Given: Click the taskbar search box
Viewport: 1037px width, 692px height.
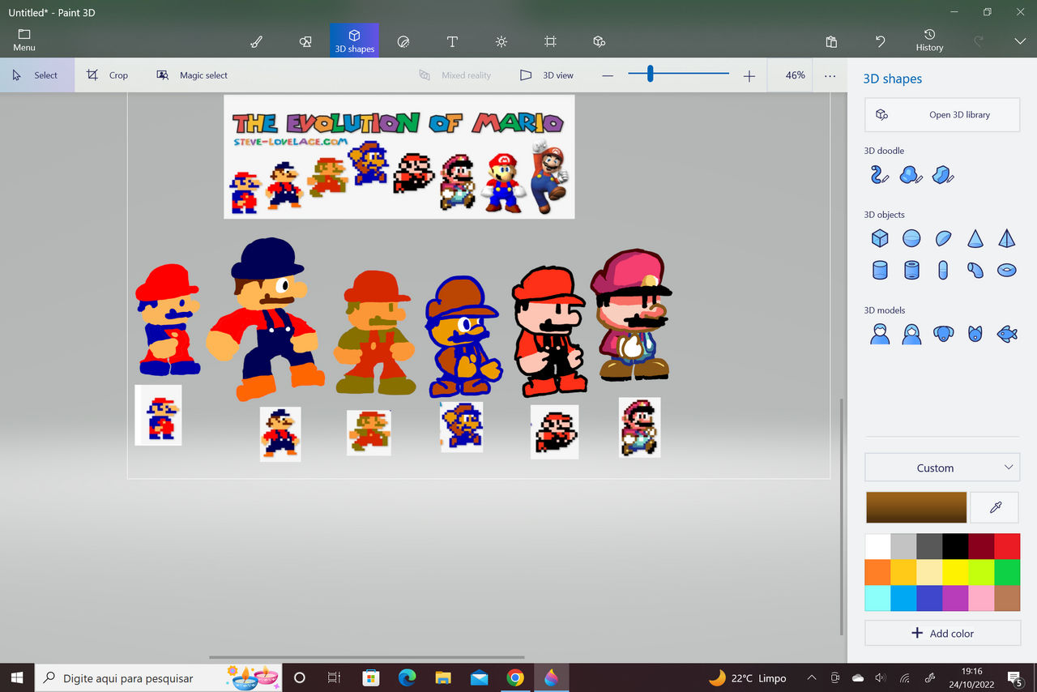Looking at the screenshot, I should click(x=159, y=677).
